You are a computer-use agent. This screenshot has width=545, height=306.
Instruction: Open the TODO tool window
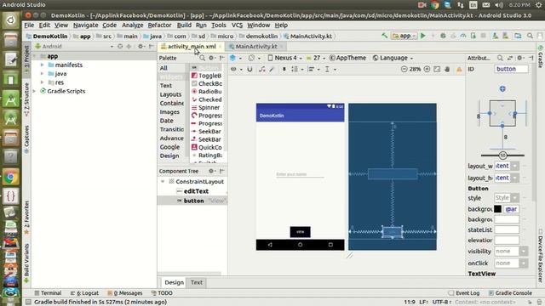(x=162, y=292)
